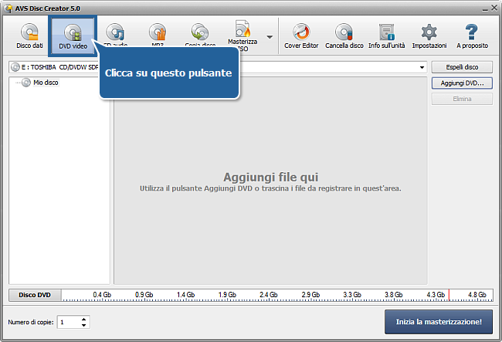Show Info sull'unità
The image size is (502, 342).
point(387,36)
